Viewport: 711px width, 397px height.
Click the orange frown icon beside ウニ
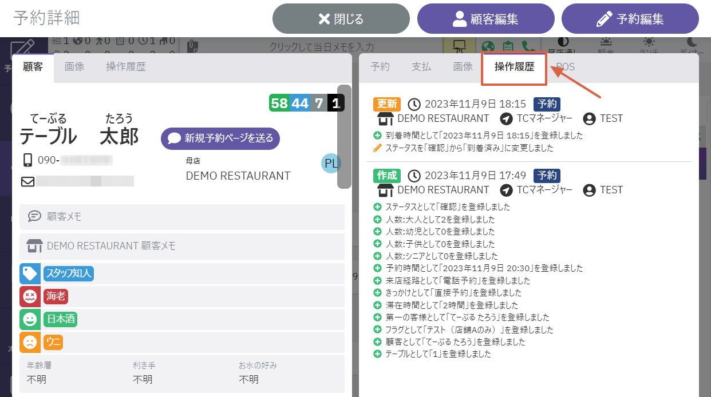(x=30, y=342)
